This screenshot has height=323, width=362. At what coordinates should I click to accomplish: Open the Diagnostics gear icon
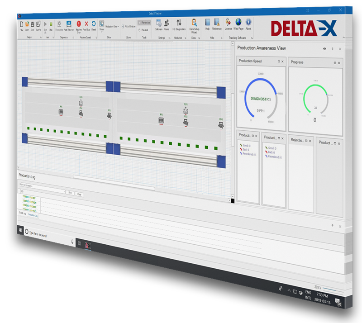click(x=59, y=24)
